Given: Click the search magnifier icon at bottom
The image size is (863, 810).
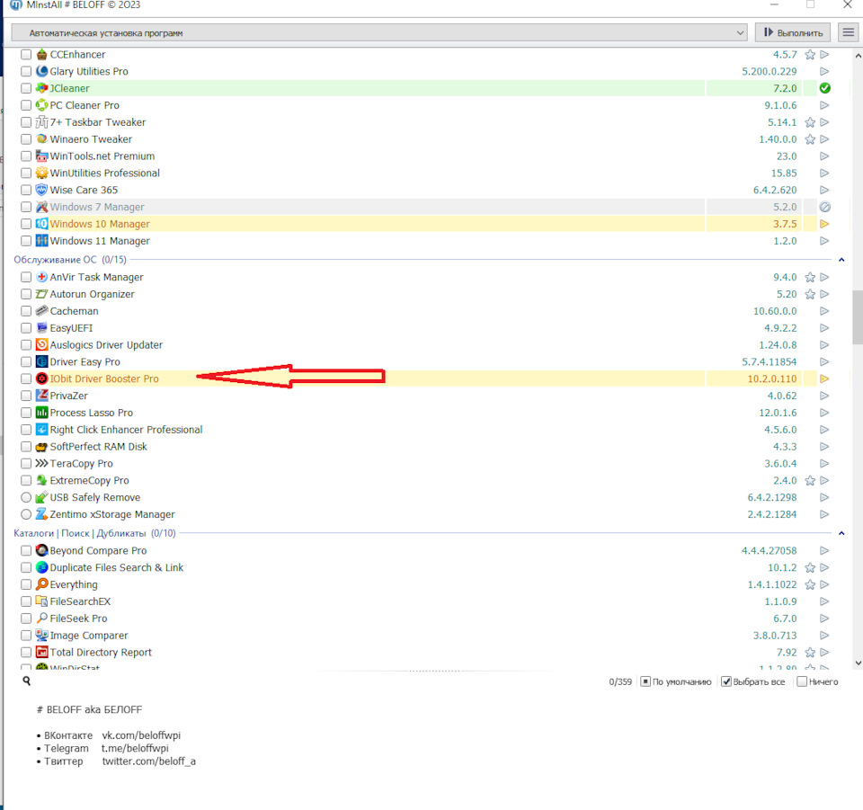Looking at the screenshot, I should pos(26,681).
